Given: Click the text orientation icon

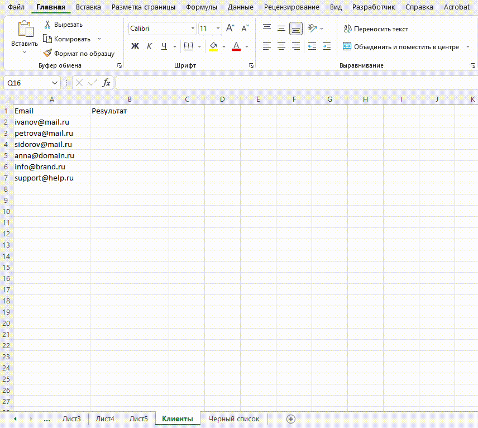Looking at the screenshot, I should (312, 28).
